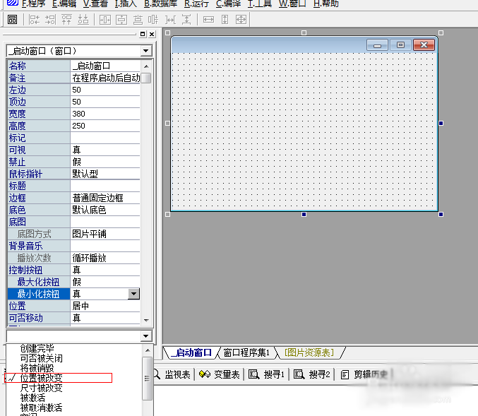Choose the 可否被关闭 event in list

click(41, 358)
